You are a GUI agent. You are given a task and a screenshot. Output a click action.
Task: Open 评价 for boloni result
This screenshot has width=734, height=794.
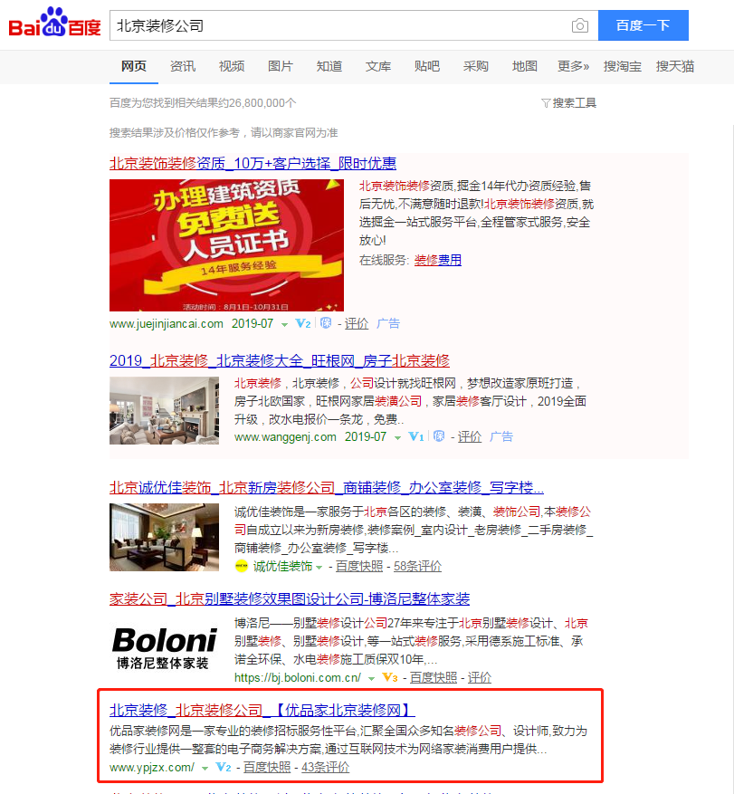point(480,678)
